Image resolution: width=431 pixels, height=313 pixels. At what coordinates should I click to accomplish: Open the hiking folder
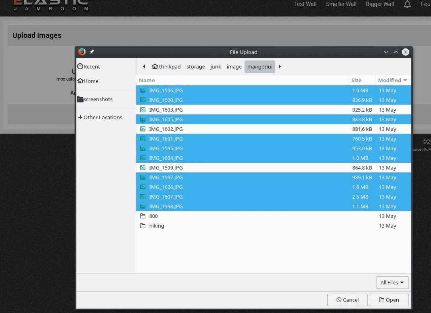tap(157, 226)
